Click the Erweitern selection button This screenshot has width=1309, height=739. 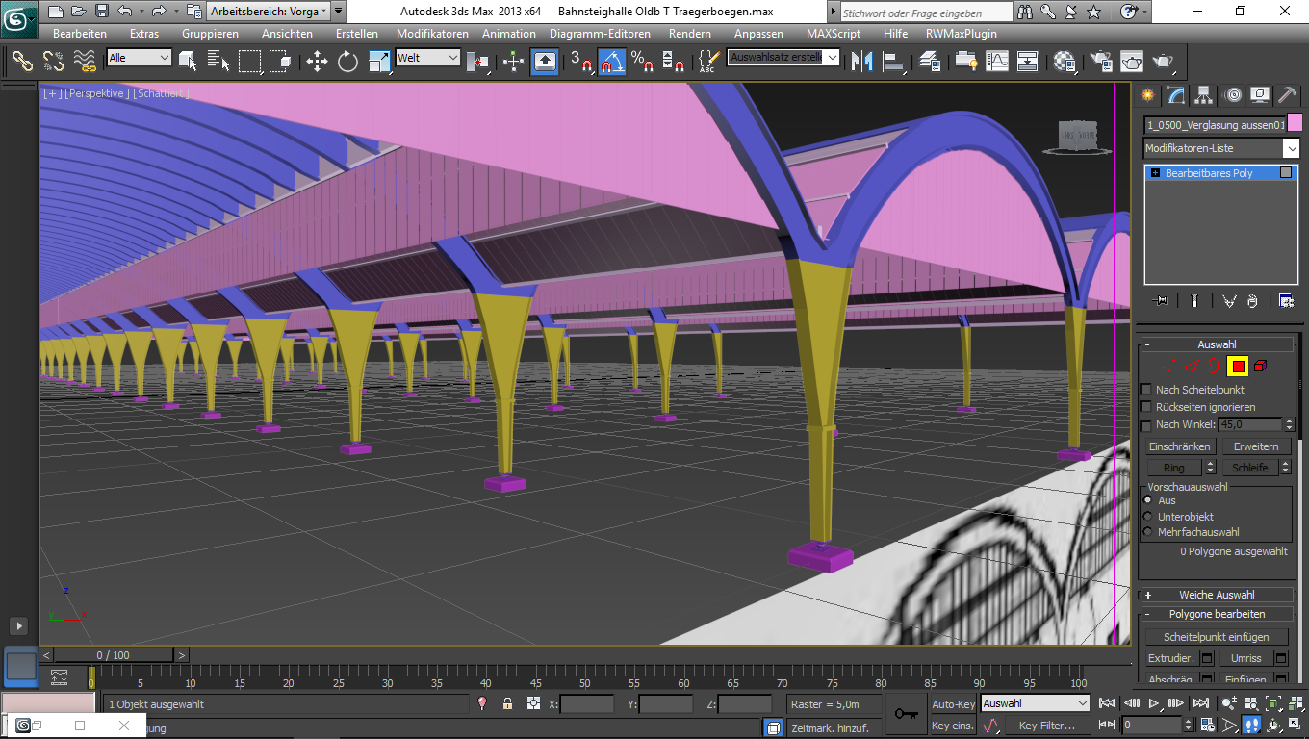(1256, 446)
